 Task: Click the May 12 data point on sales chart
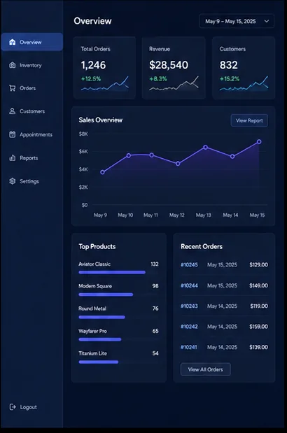178,164
